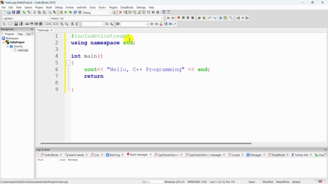Click the Jump forward arrow icon
The image size is (328, 184).
click(173, 18)
